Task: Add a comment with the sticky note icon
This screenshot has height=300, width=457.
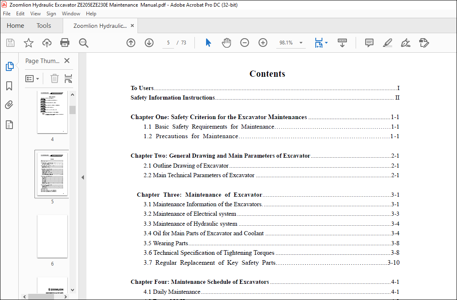Action: click(369, 43)
